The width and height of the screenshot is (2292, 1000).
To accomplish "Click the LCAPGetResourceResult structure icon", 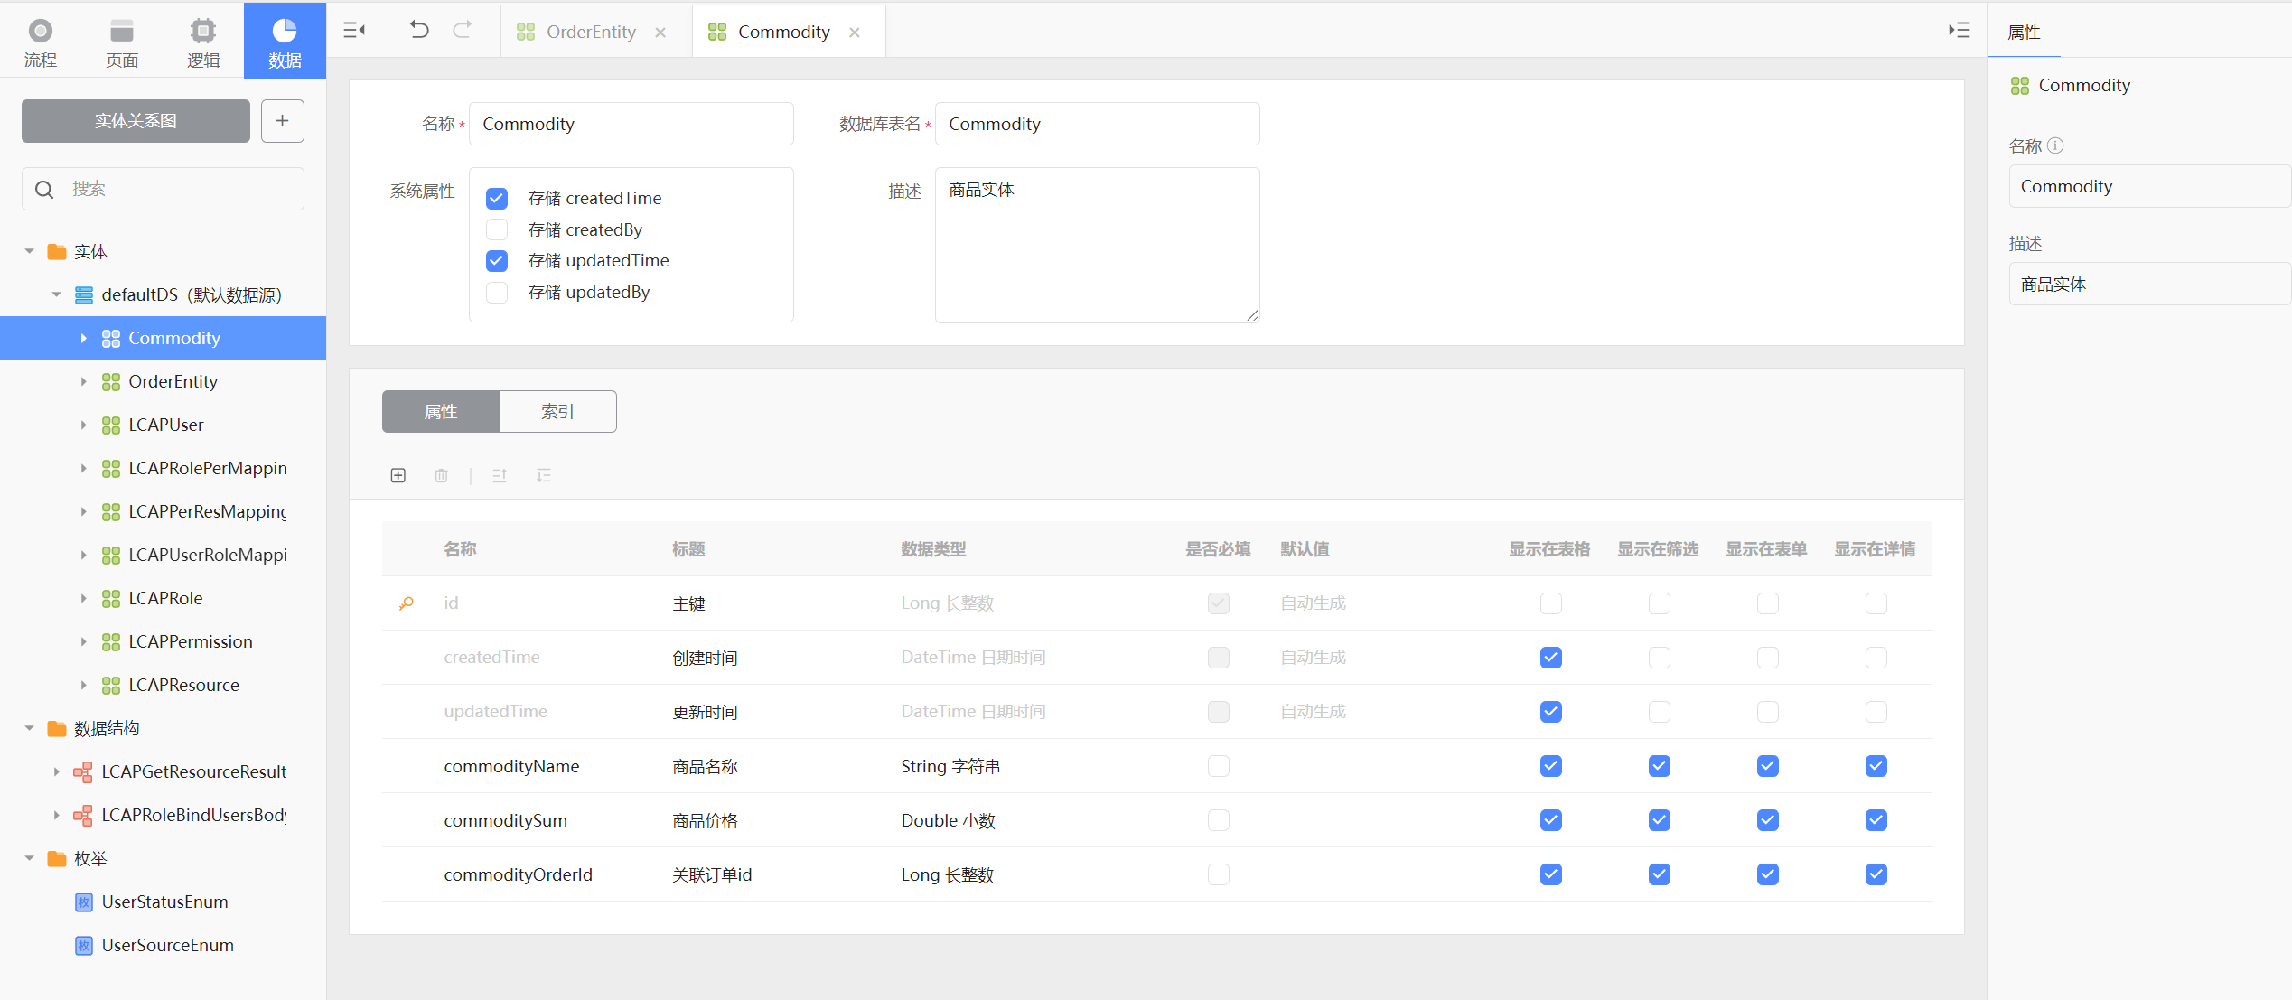I will pyautogui.click(x=83, y=771).
